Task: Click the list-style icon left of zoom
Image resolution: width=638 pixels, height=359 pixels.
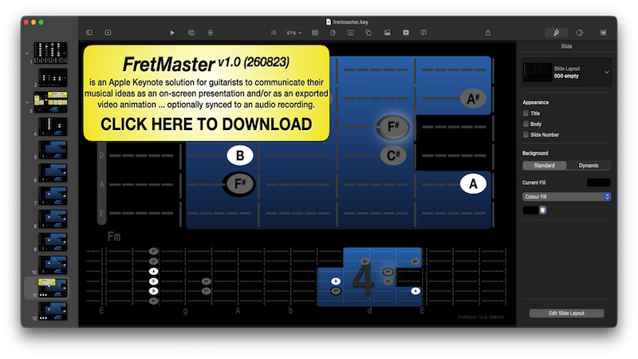Action: coord(274,33)
